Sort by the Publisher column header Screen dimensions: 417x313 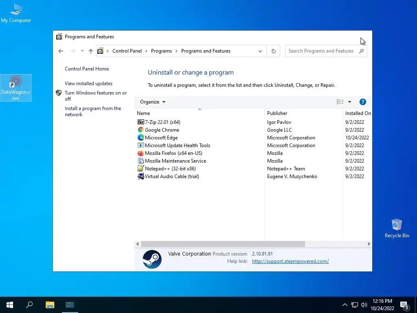[x=303, y=113]
